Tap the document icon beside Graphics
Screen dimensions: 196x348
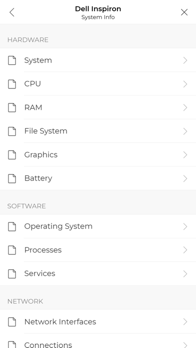tap(12, 154)
